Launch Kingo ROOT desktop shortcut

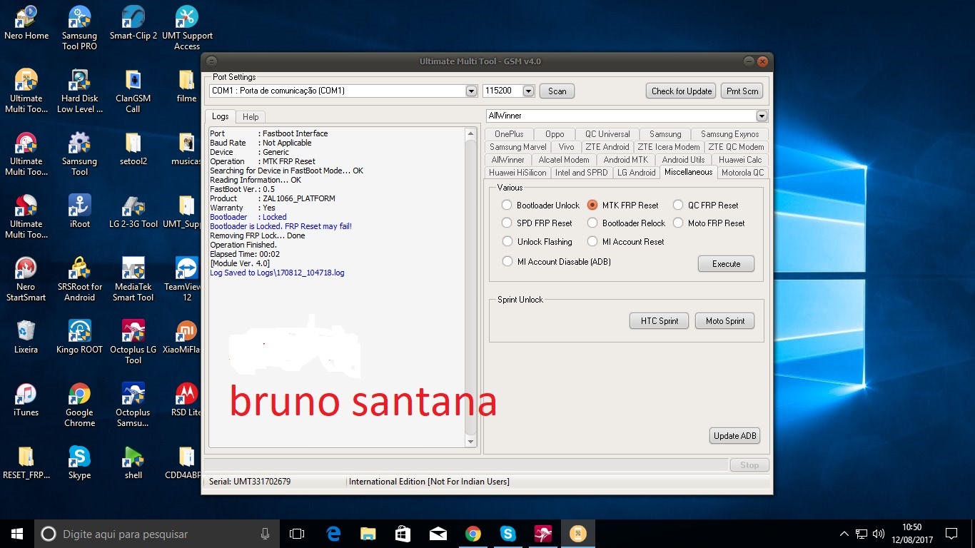pos(79,337)
